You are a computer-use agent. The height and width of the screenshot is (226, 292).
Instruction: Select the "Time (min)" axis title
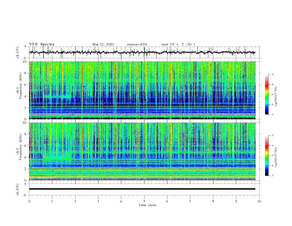147,205
